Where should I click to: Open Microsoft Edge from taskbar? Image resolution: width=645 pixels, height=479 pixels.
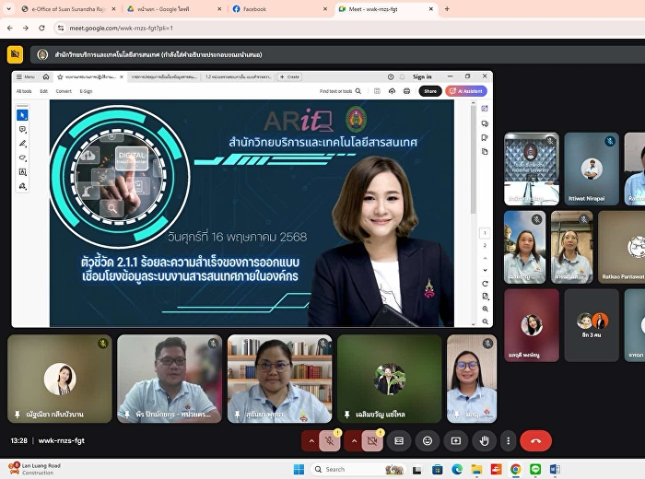457,469
